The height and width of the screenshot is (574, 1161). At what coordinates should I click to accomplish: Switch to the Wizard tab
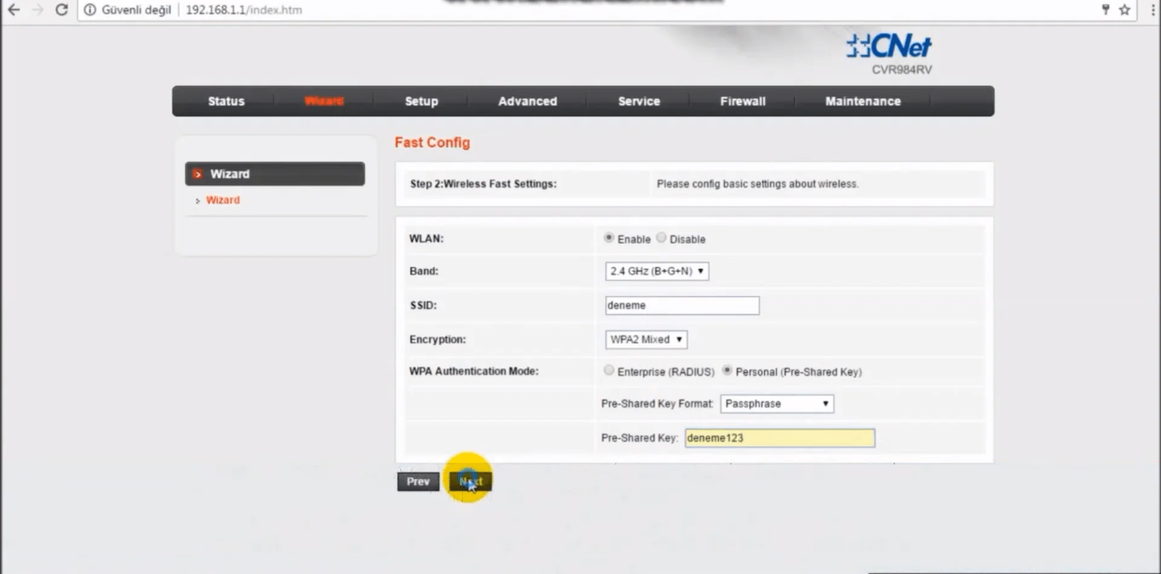324,102
